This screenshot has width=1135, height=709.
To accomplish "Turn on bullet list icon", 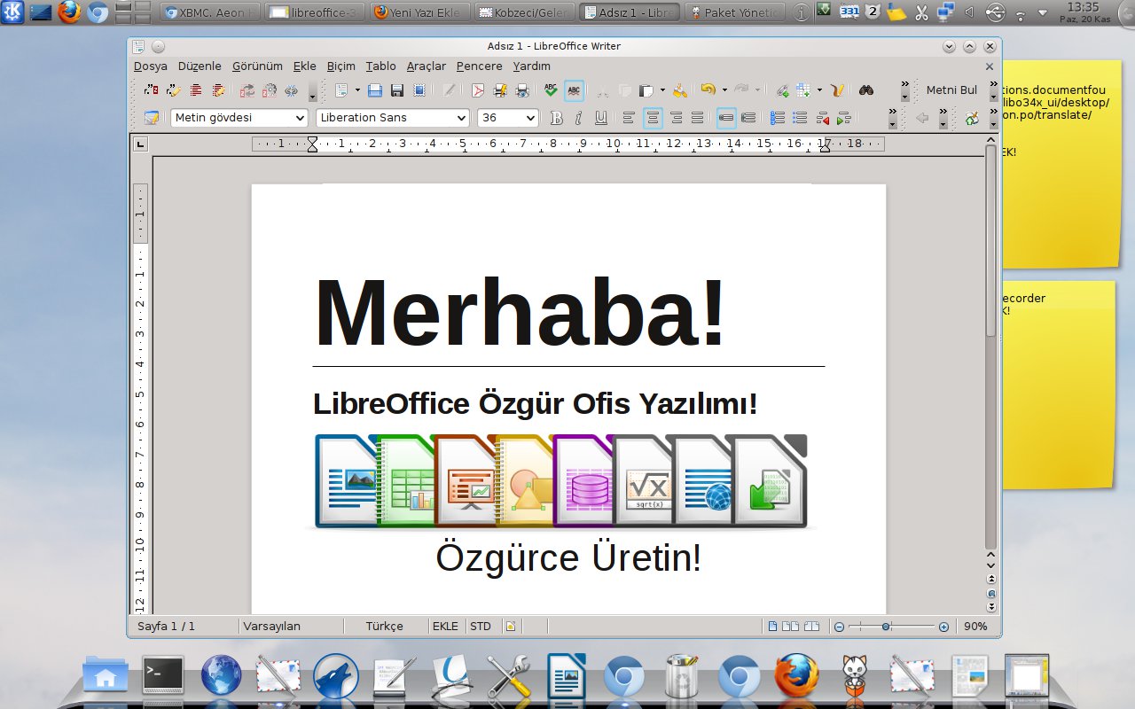I will 800,117.
